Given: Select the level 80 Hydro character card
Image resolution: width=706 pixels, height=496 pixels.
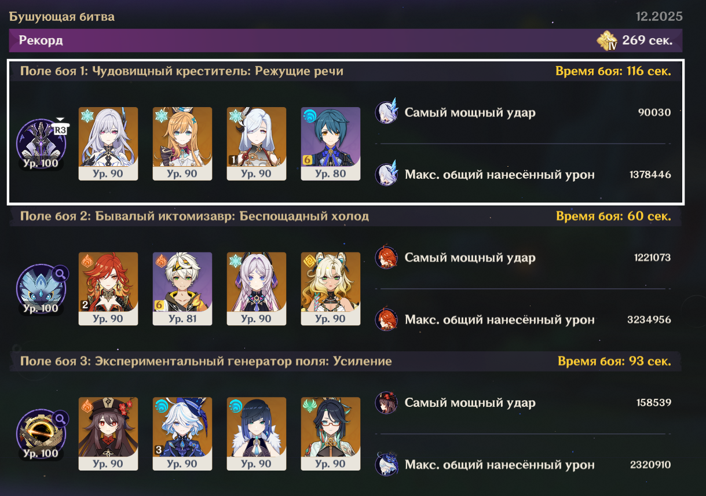Looking at the screenshot, I should pyautogui.click(x=331, y=144).
